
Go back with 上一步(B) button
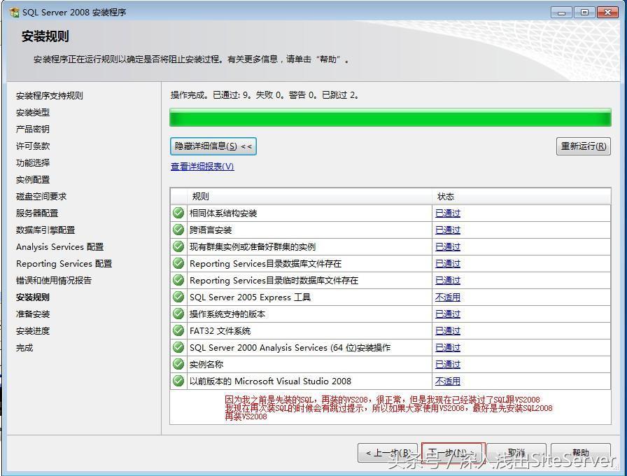pos(388,453)
